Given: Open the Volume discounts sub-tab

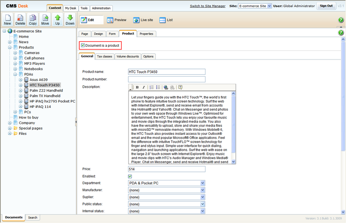Looking at the screenshot, I should (127, 56).
